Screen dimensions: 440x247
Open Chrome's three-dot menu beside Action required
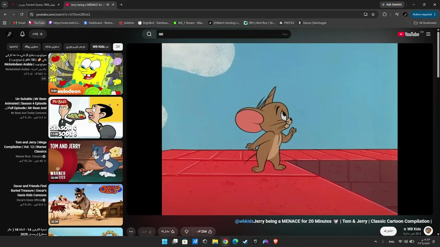[435, 14]
